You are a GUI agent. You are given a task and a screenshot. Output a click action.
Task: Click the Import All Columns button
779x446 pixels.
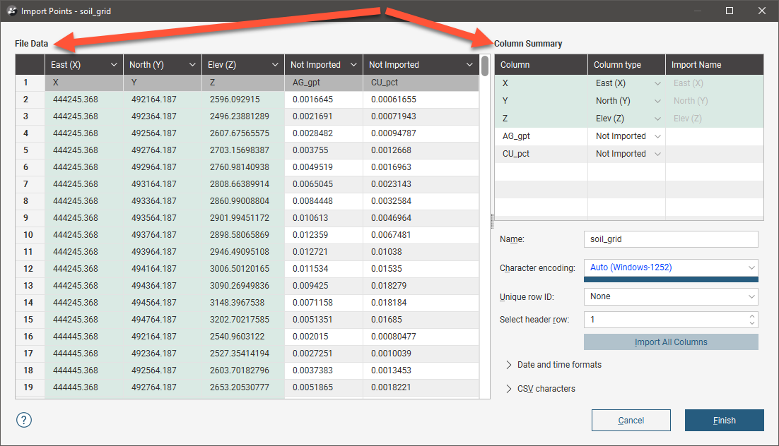[x=671, y=342]
